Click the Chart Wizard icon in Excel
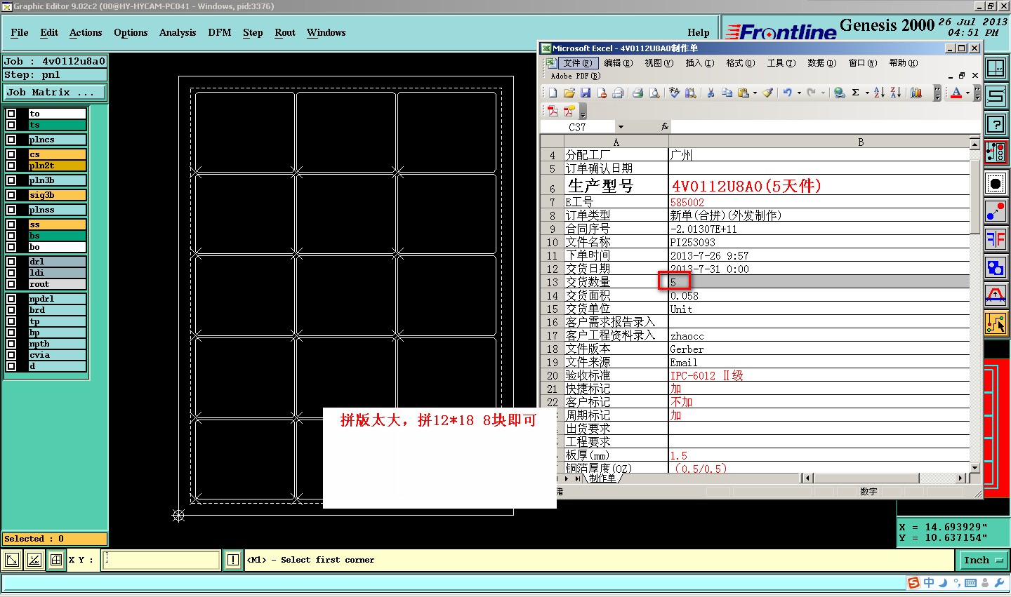Viewport: 1011px width, 597px height. click(x=916, y=93)
